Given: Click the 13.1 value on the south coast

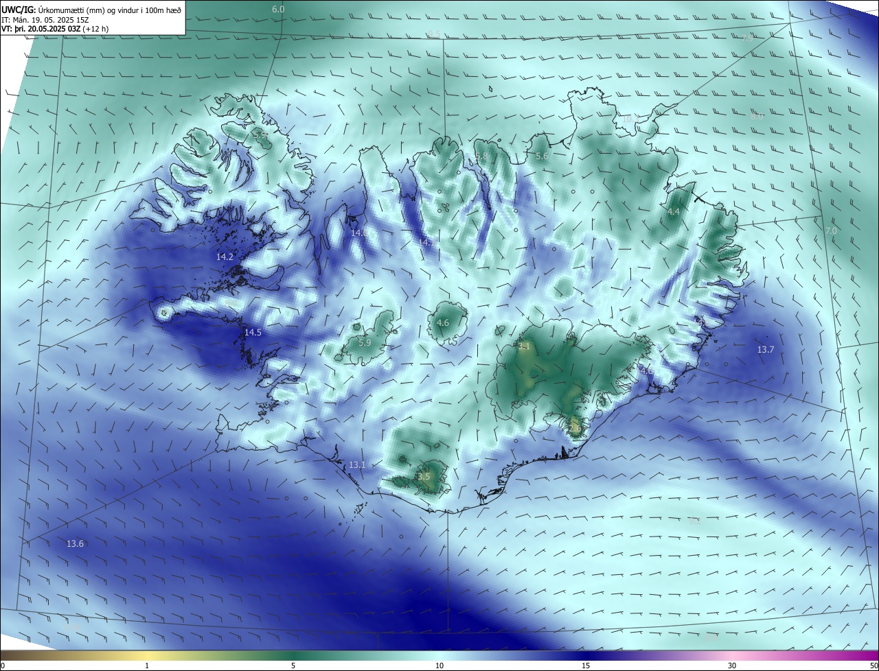Looking at the screenshot, I should 357,464.
